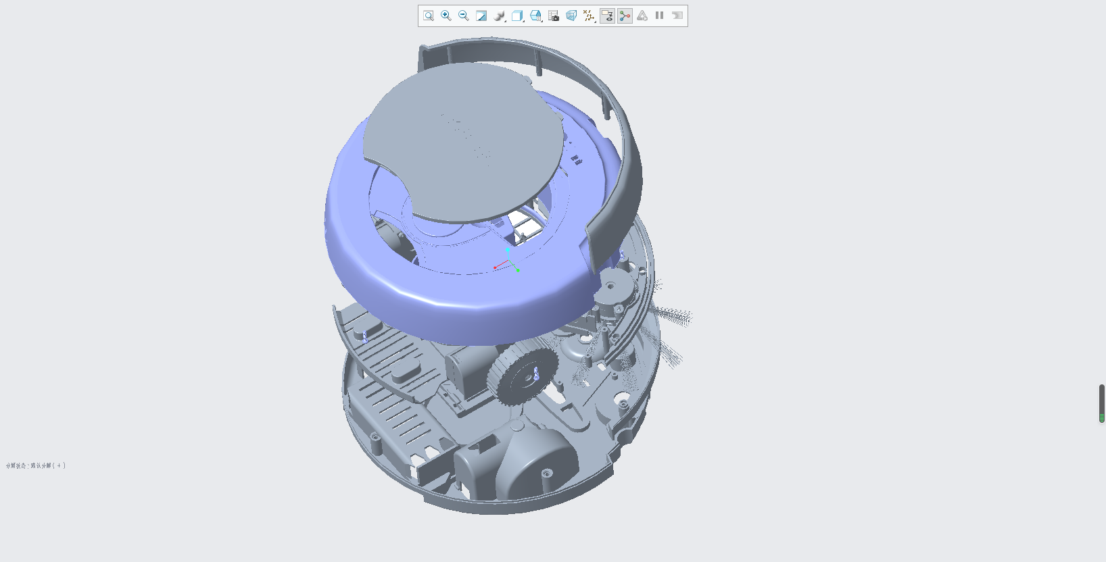Click the Pause button in view toolbar
Screen dimensions: 1106x562
coord(660,16)
